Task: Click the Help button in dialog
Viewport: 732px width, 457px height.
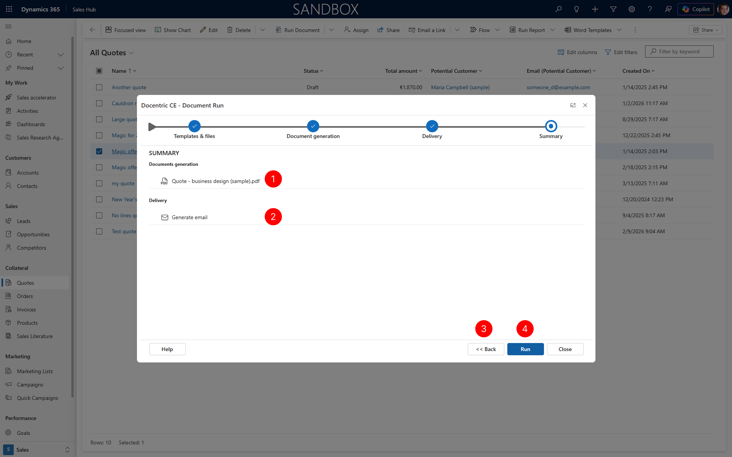Action: pyautogui.click(x=167, y=349)
